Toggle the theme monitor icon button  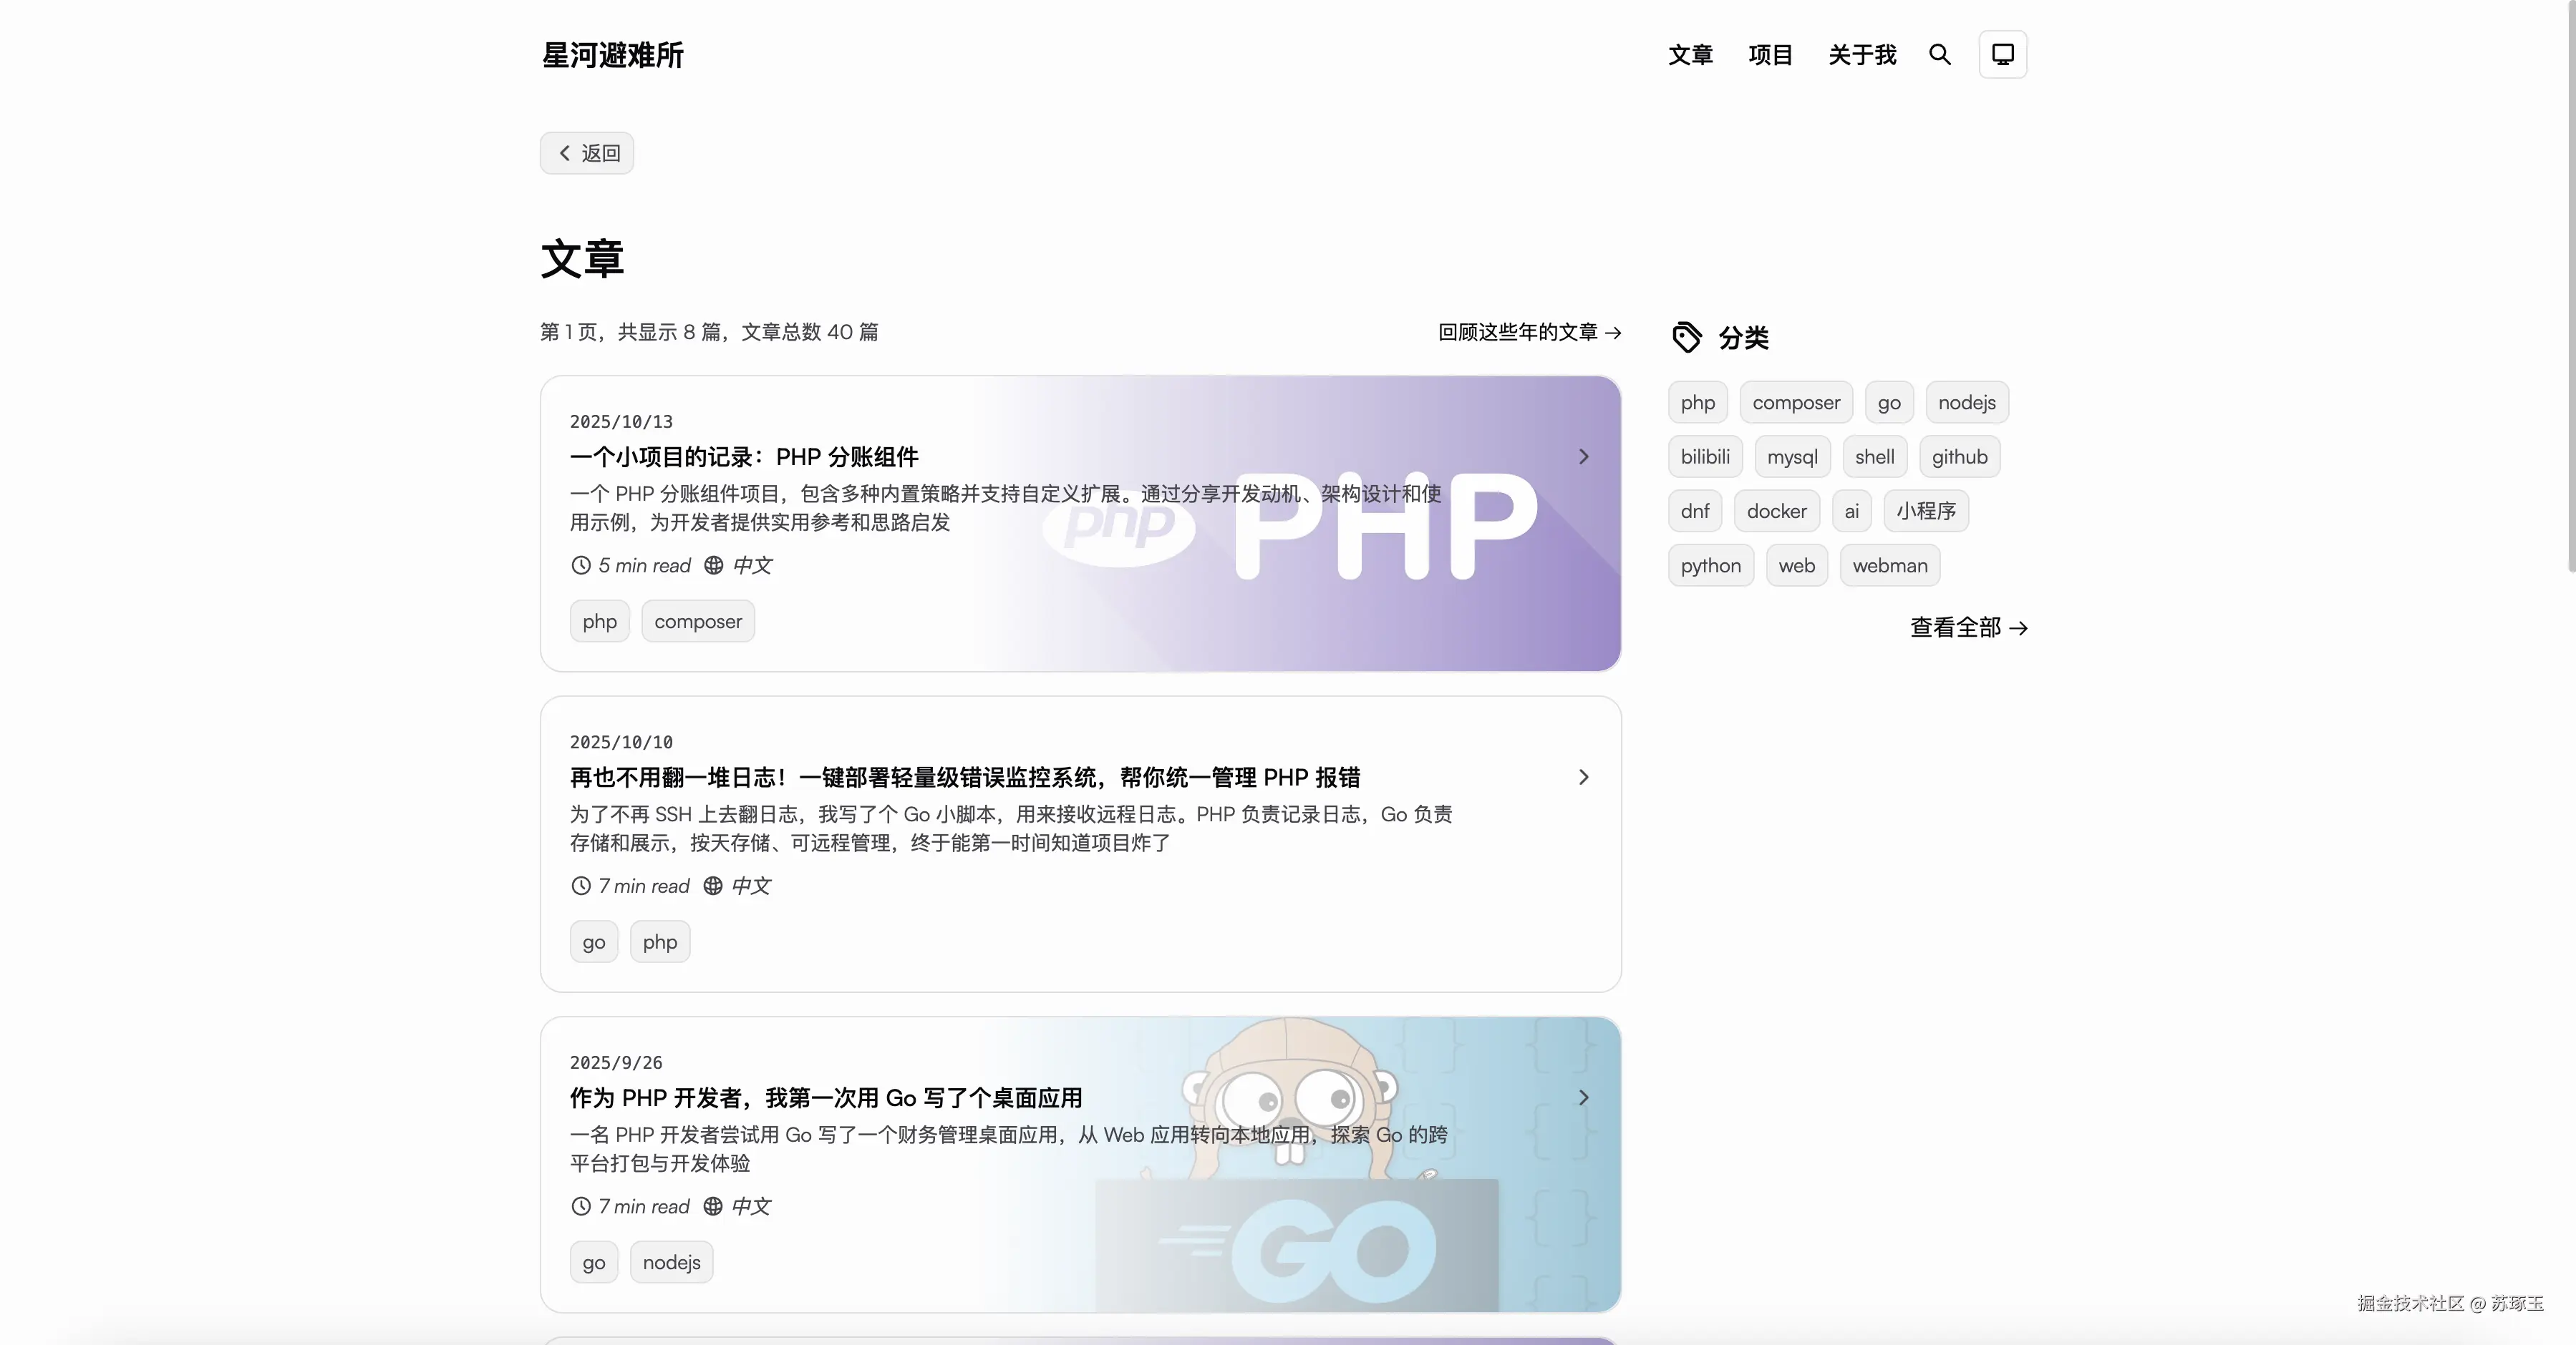pyautogui.click(x=2002, y=55)
